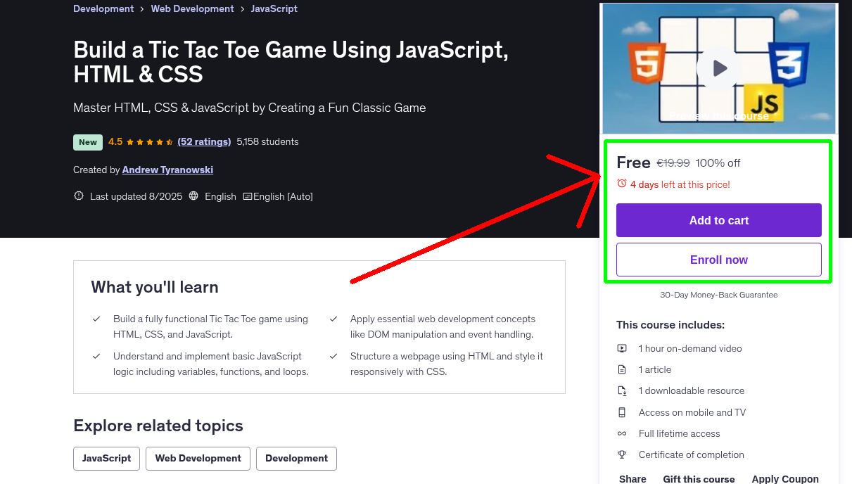Click the article icon under course includes

tap(622, 369)
